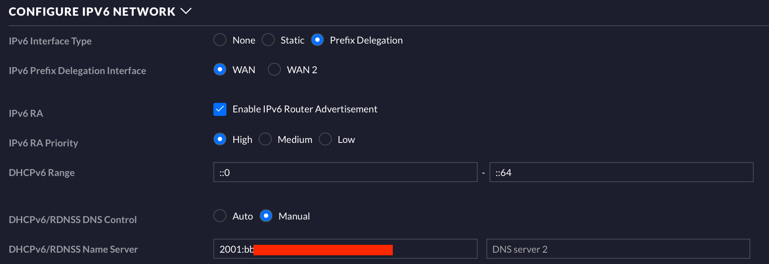Choose Auto for DHCPv6/RDNSS DNS Control
Image resolution: width=769 pixels, height=264 pixels.
pyautogui.click(x=220, y=216)
